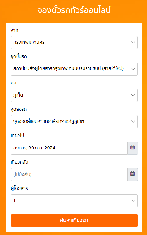Screen dimensions: 147x235
Task: Click the departure date field อังคาร, 30 ก.ค. 2024
Action: [x=69, y=148]
